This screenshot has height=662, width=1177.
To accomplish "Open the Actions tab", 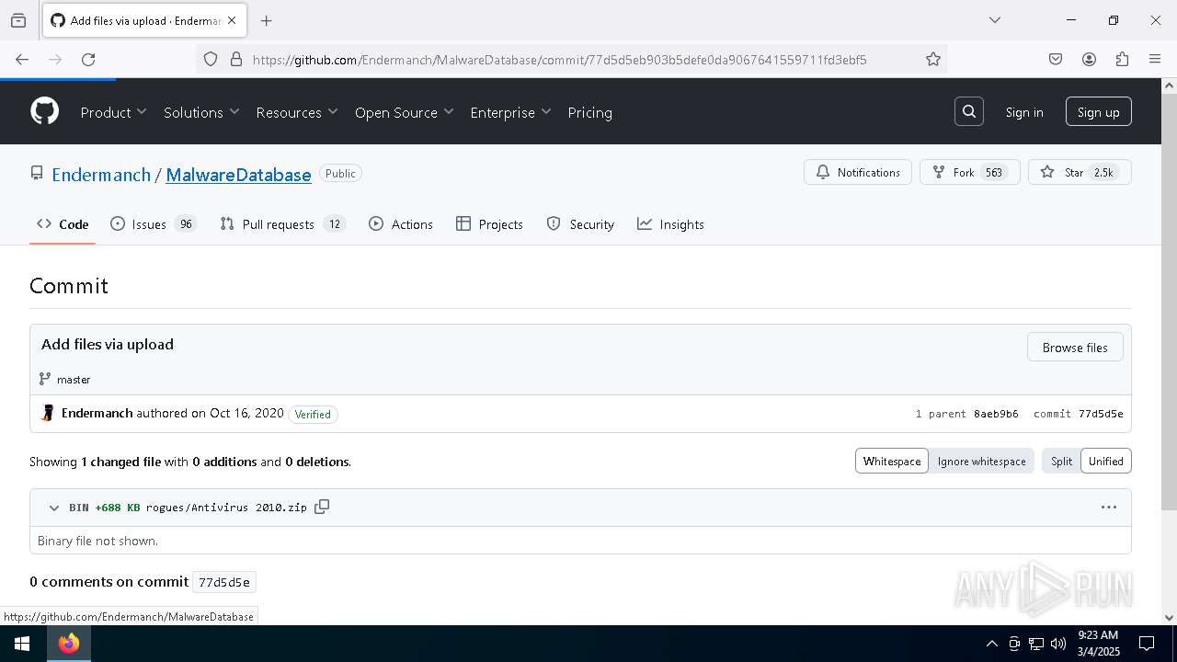I will pos(401,224).
